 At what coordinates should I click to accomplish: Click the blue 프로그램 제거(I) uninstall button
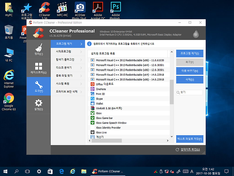pyautogui.click(x=190, y=53)
